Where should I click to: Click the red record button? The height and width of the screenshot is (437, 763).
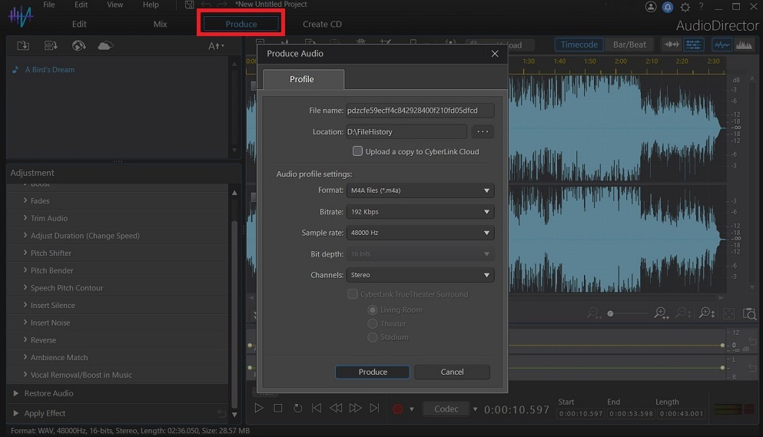point(397,409)
